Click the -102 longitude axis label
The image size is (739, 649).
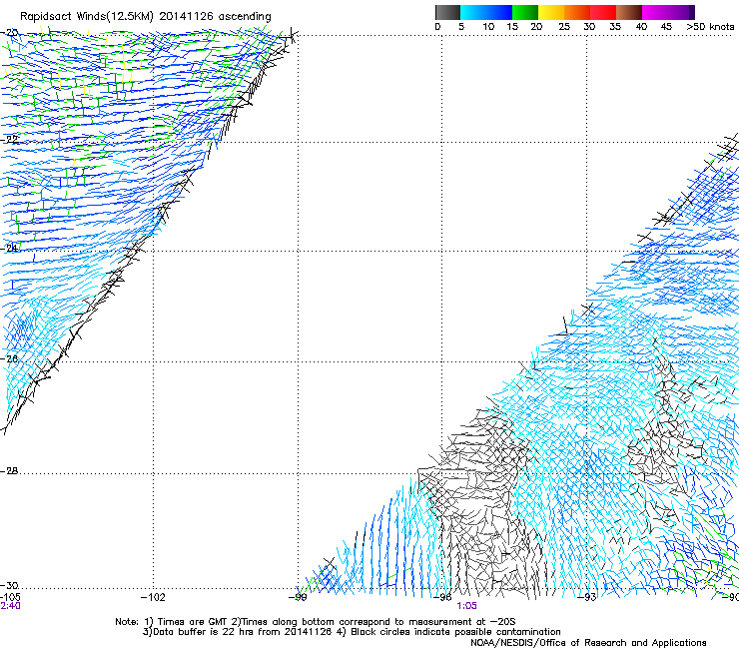153,597
